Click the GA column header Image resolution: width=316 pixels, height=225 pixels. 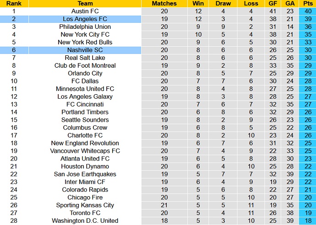click(290, 3)
